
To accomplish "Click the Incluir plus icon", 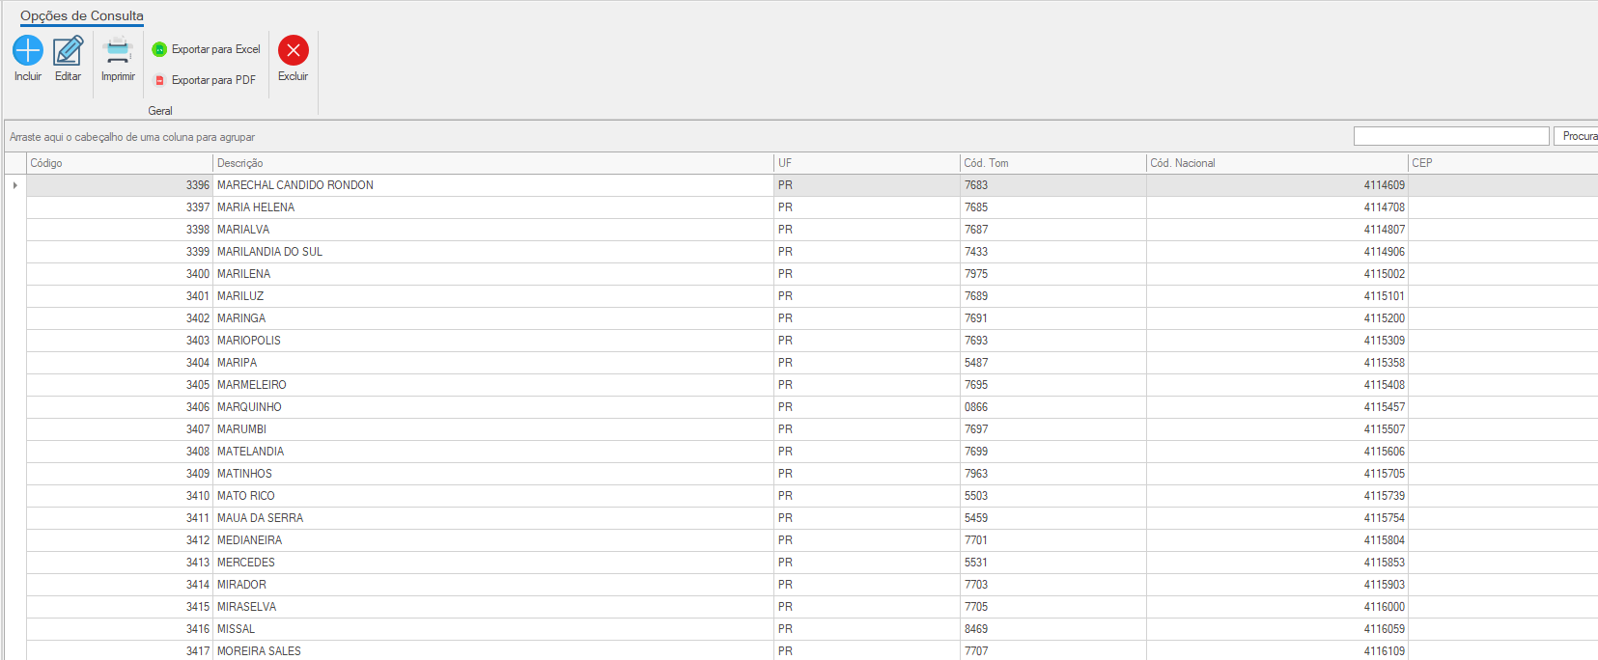I will pos(28,50).
